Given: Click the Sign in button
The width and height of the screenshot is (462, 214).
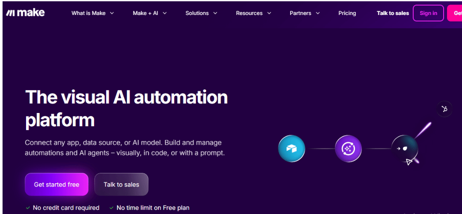Looking at the screenshot, I should [x=428, y=13].
